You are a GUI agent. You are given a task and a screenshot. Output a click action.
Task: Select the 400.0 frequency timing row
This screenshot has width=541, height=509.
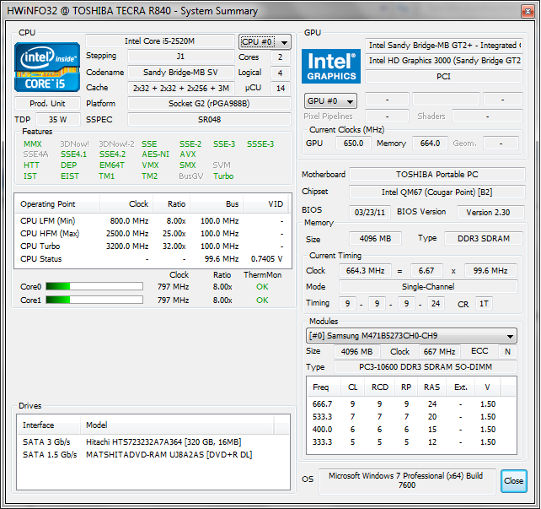411,429
